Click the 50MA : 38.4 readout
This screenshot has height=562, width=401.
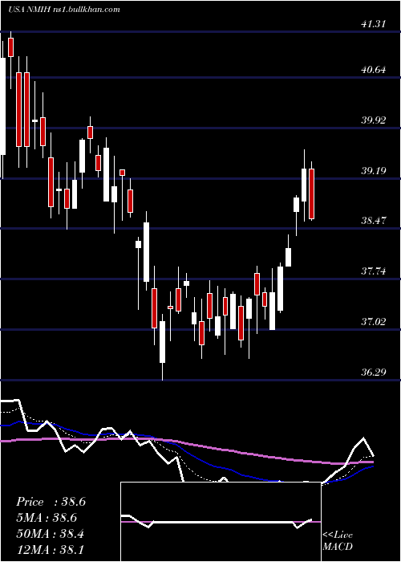(x=51, y=534)
